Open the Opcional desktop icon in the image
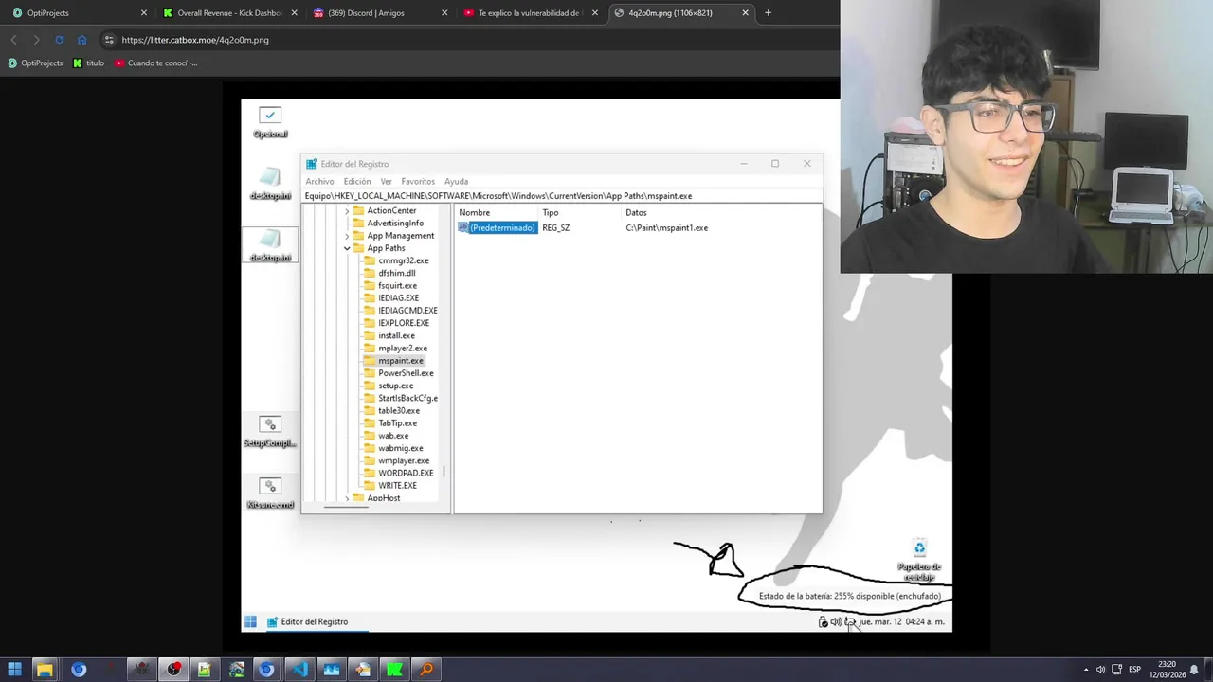This screenshot has width=1213, height=682. (x=270, y=122)
